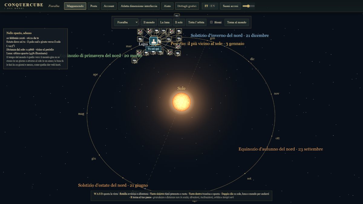Select the 'apr' month marker on orbit
The width and height of the screenshot is (363, 204).
(95, 74)
